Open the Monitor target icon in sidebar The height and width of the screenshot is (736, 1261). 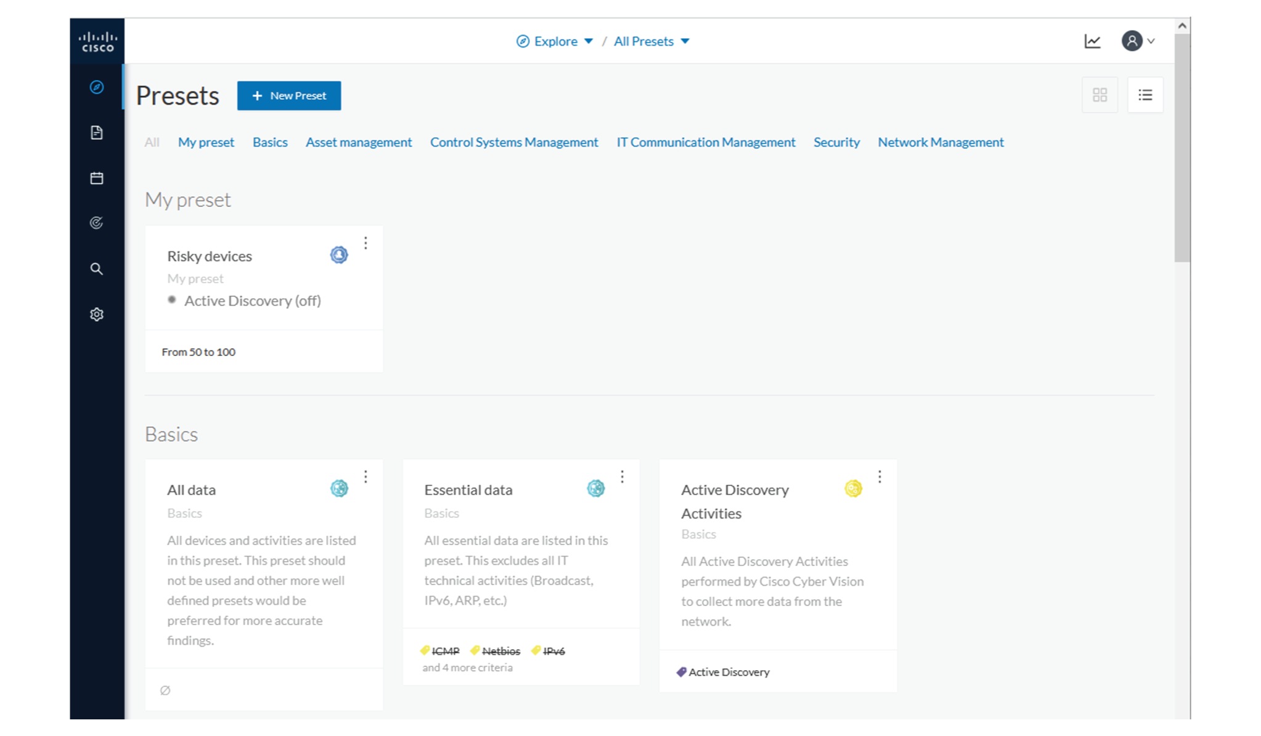97,223
